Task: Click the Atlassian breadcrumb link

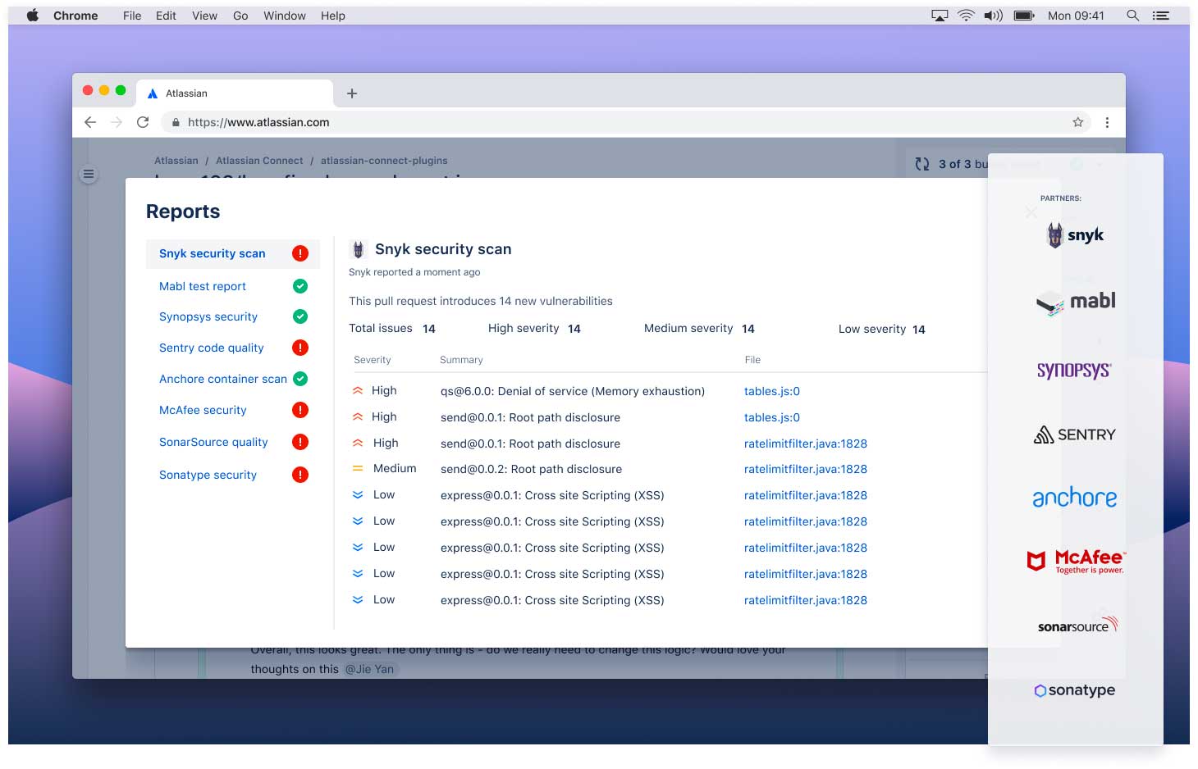Action: pos(176,161)
